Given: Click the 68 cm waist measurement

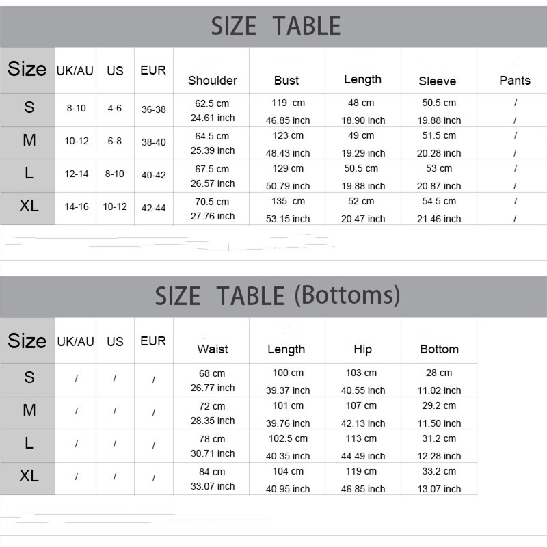Looking at the screenshot, I should click(x=212, y=373).
